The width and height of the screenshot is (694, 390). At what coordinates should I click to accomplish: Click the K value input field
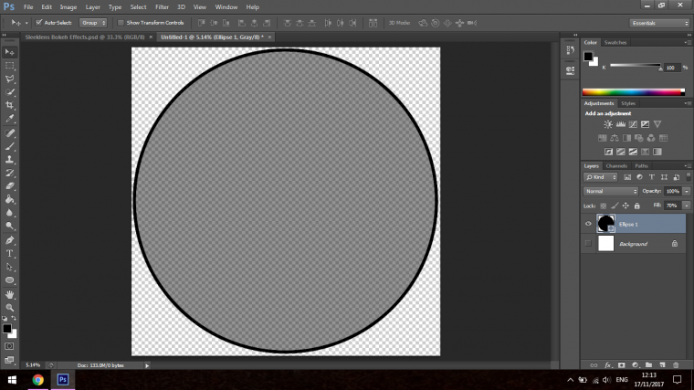click(x=671, y=68)
